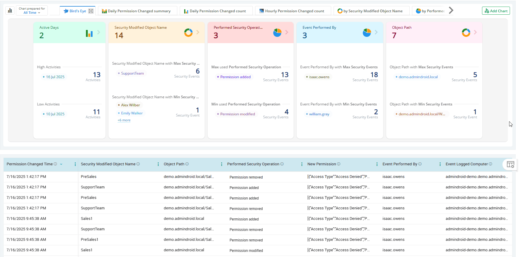Click the Sales1 cell with Permission added
519x257 pixels.
[x=87, y=219]
